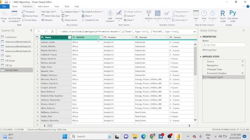Open Domain column filter dropdown

pyautogui.click(x=167, y=37)
